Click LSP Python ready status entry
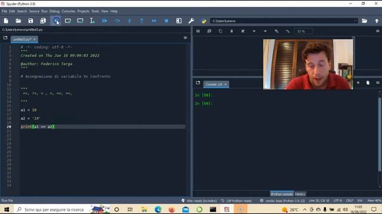 236,201
